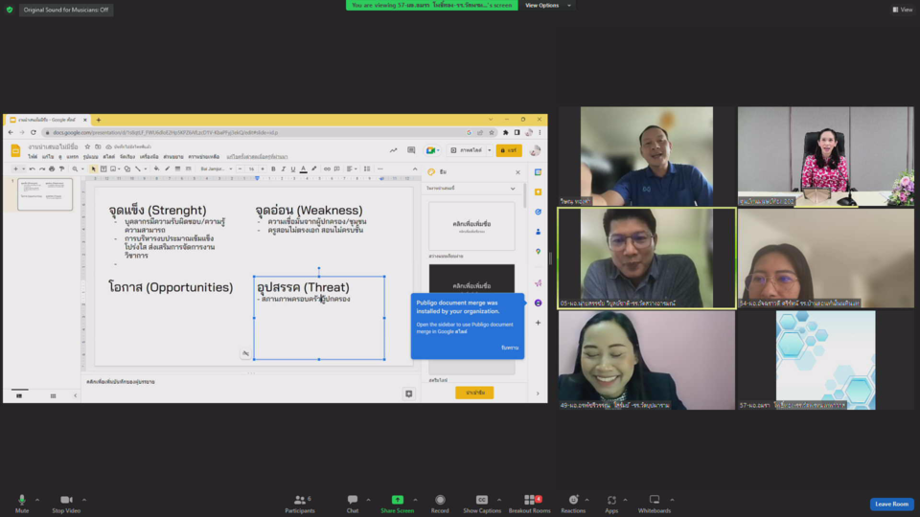This screenshot has height=517, width=920.
Task: Stop Video in Zoom toolbar
Action: (x=66, y=504)
